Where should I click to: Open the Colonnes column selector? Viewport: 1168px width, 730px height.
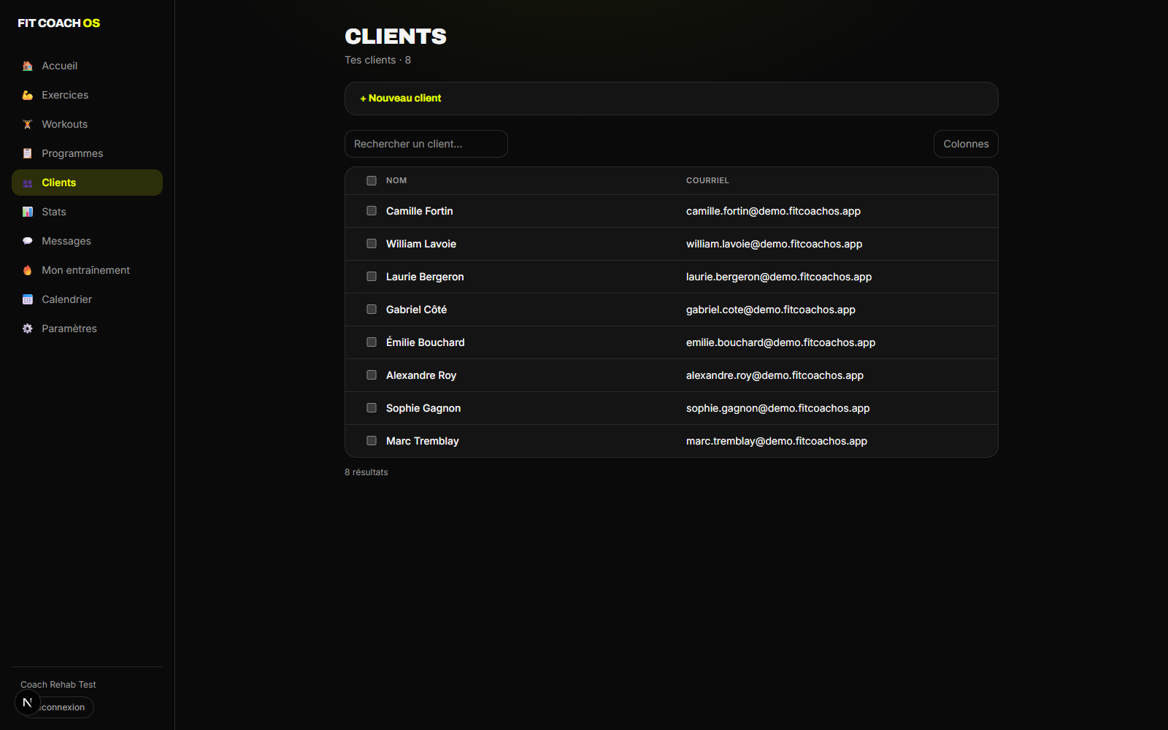[966, 144]
